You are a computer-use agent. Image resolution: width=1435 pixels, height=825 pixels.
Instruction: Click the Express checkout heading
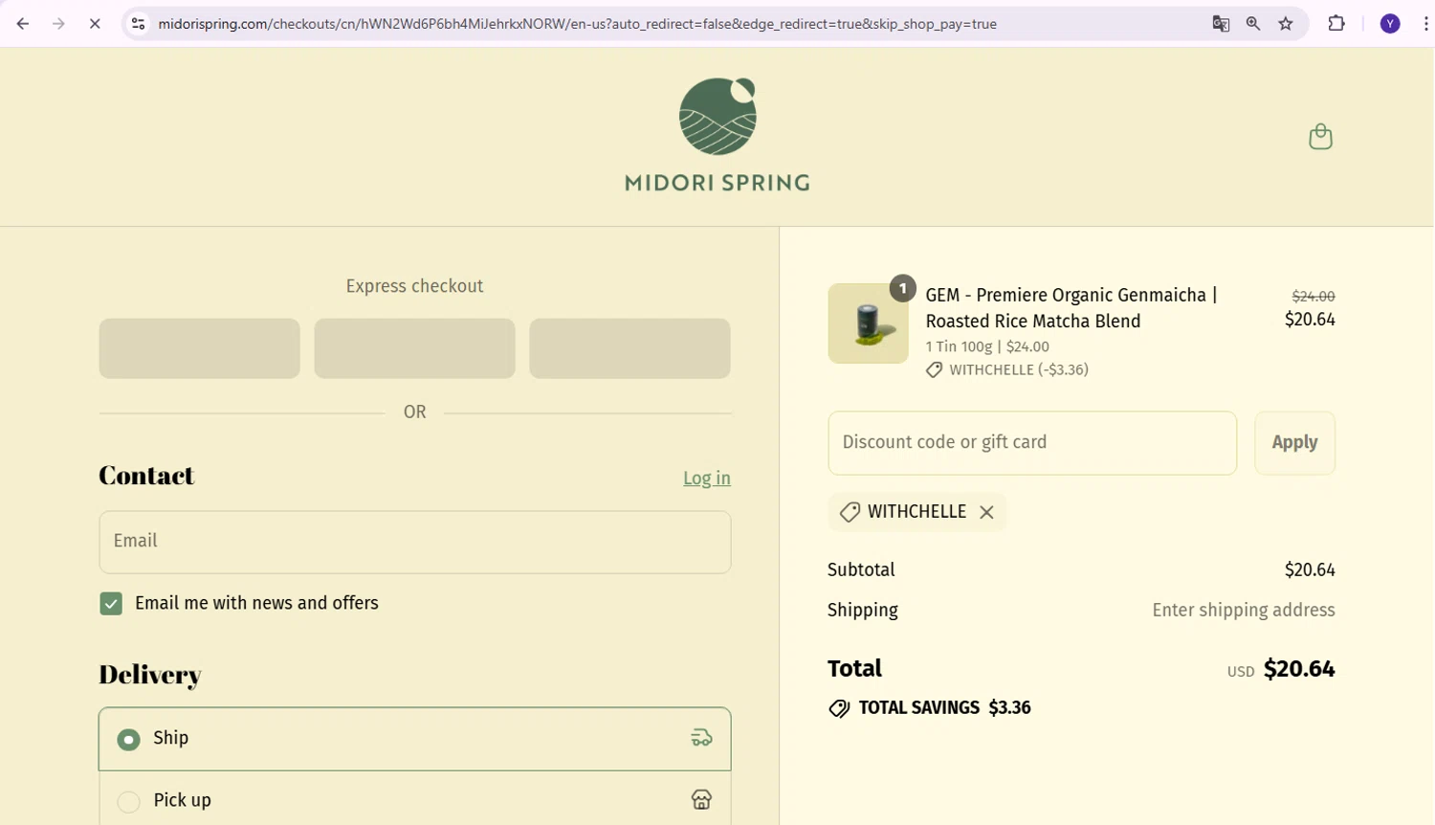point(414,286)
